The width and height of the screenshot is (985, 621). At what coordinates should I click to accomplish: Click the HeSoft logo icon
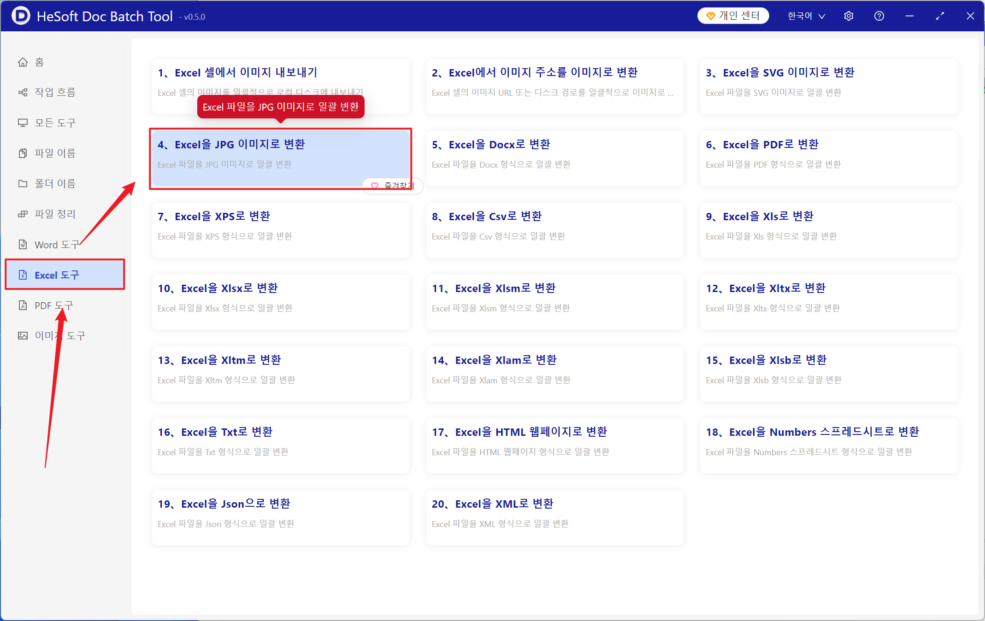tap(21, 16)
